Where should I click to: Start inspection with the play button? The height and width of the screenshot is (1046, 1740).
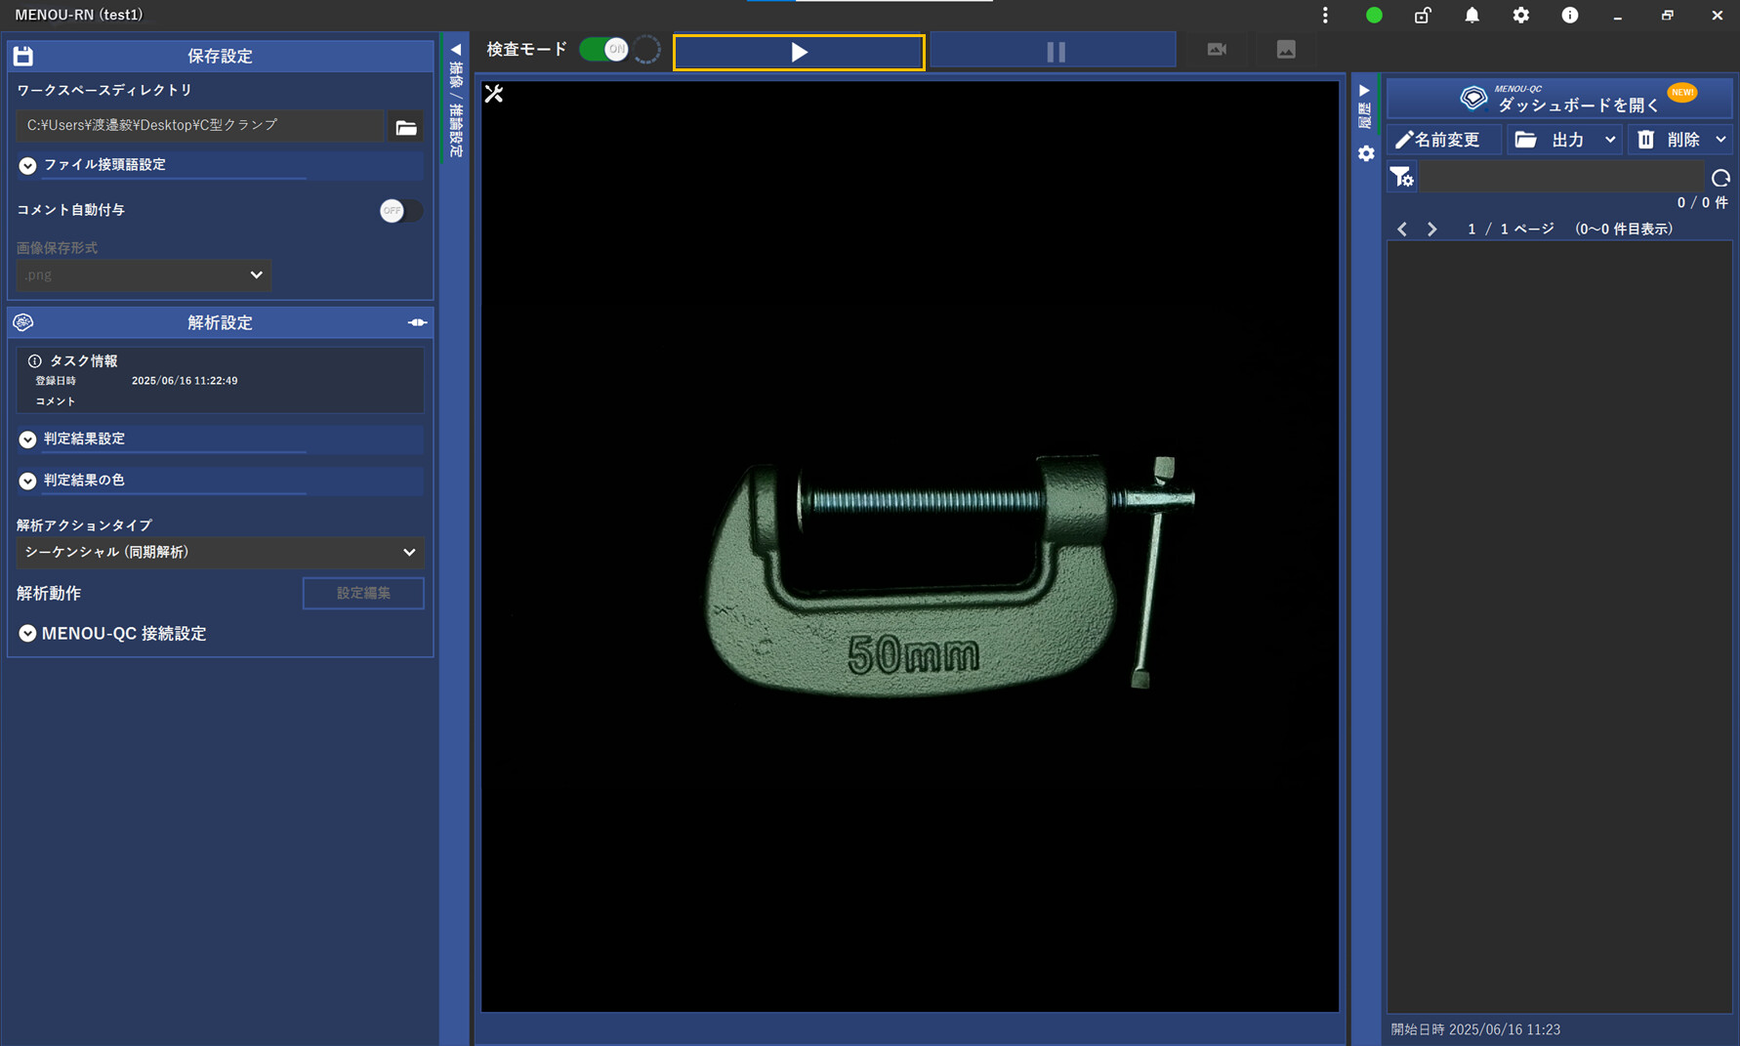[799, 53]
